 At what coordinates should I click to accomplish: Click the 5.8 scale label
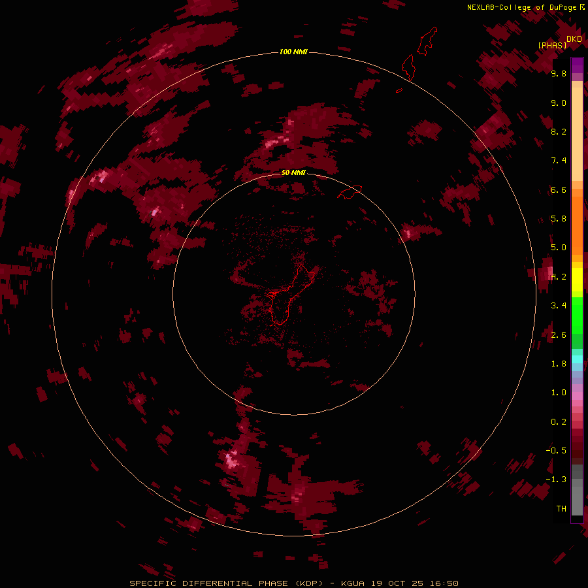pyautogui.click(x=559, y=219)
